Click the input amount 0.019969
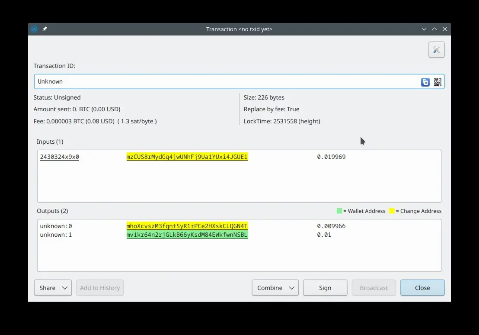 pos(331,157)
